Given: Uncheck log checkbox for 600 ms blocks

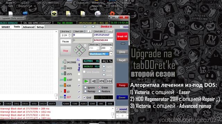Looking at the screenshot, I should point(79,86).
